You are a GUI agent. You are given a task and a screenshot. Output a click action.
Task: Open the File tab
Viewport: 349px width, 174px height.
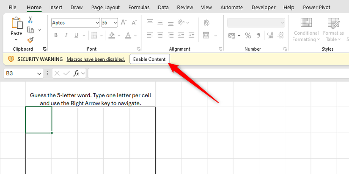pos(12,7)
